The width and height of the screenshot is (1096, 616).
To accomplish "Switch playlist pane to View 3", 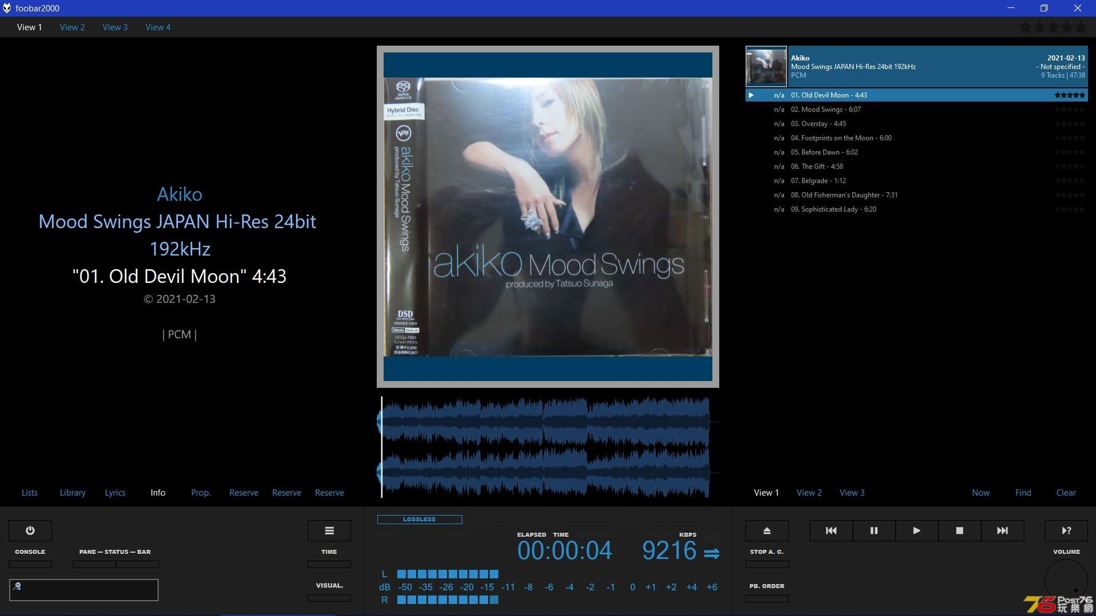I will coord(852,492).
